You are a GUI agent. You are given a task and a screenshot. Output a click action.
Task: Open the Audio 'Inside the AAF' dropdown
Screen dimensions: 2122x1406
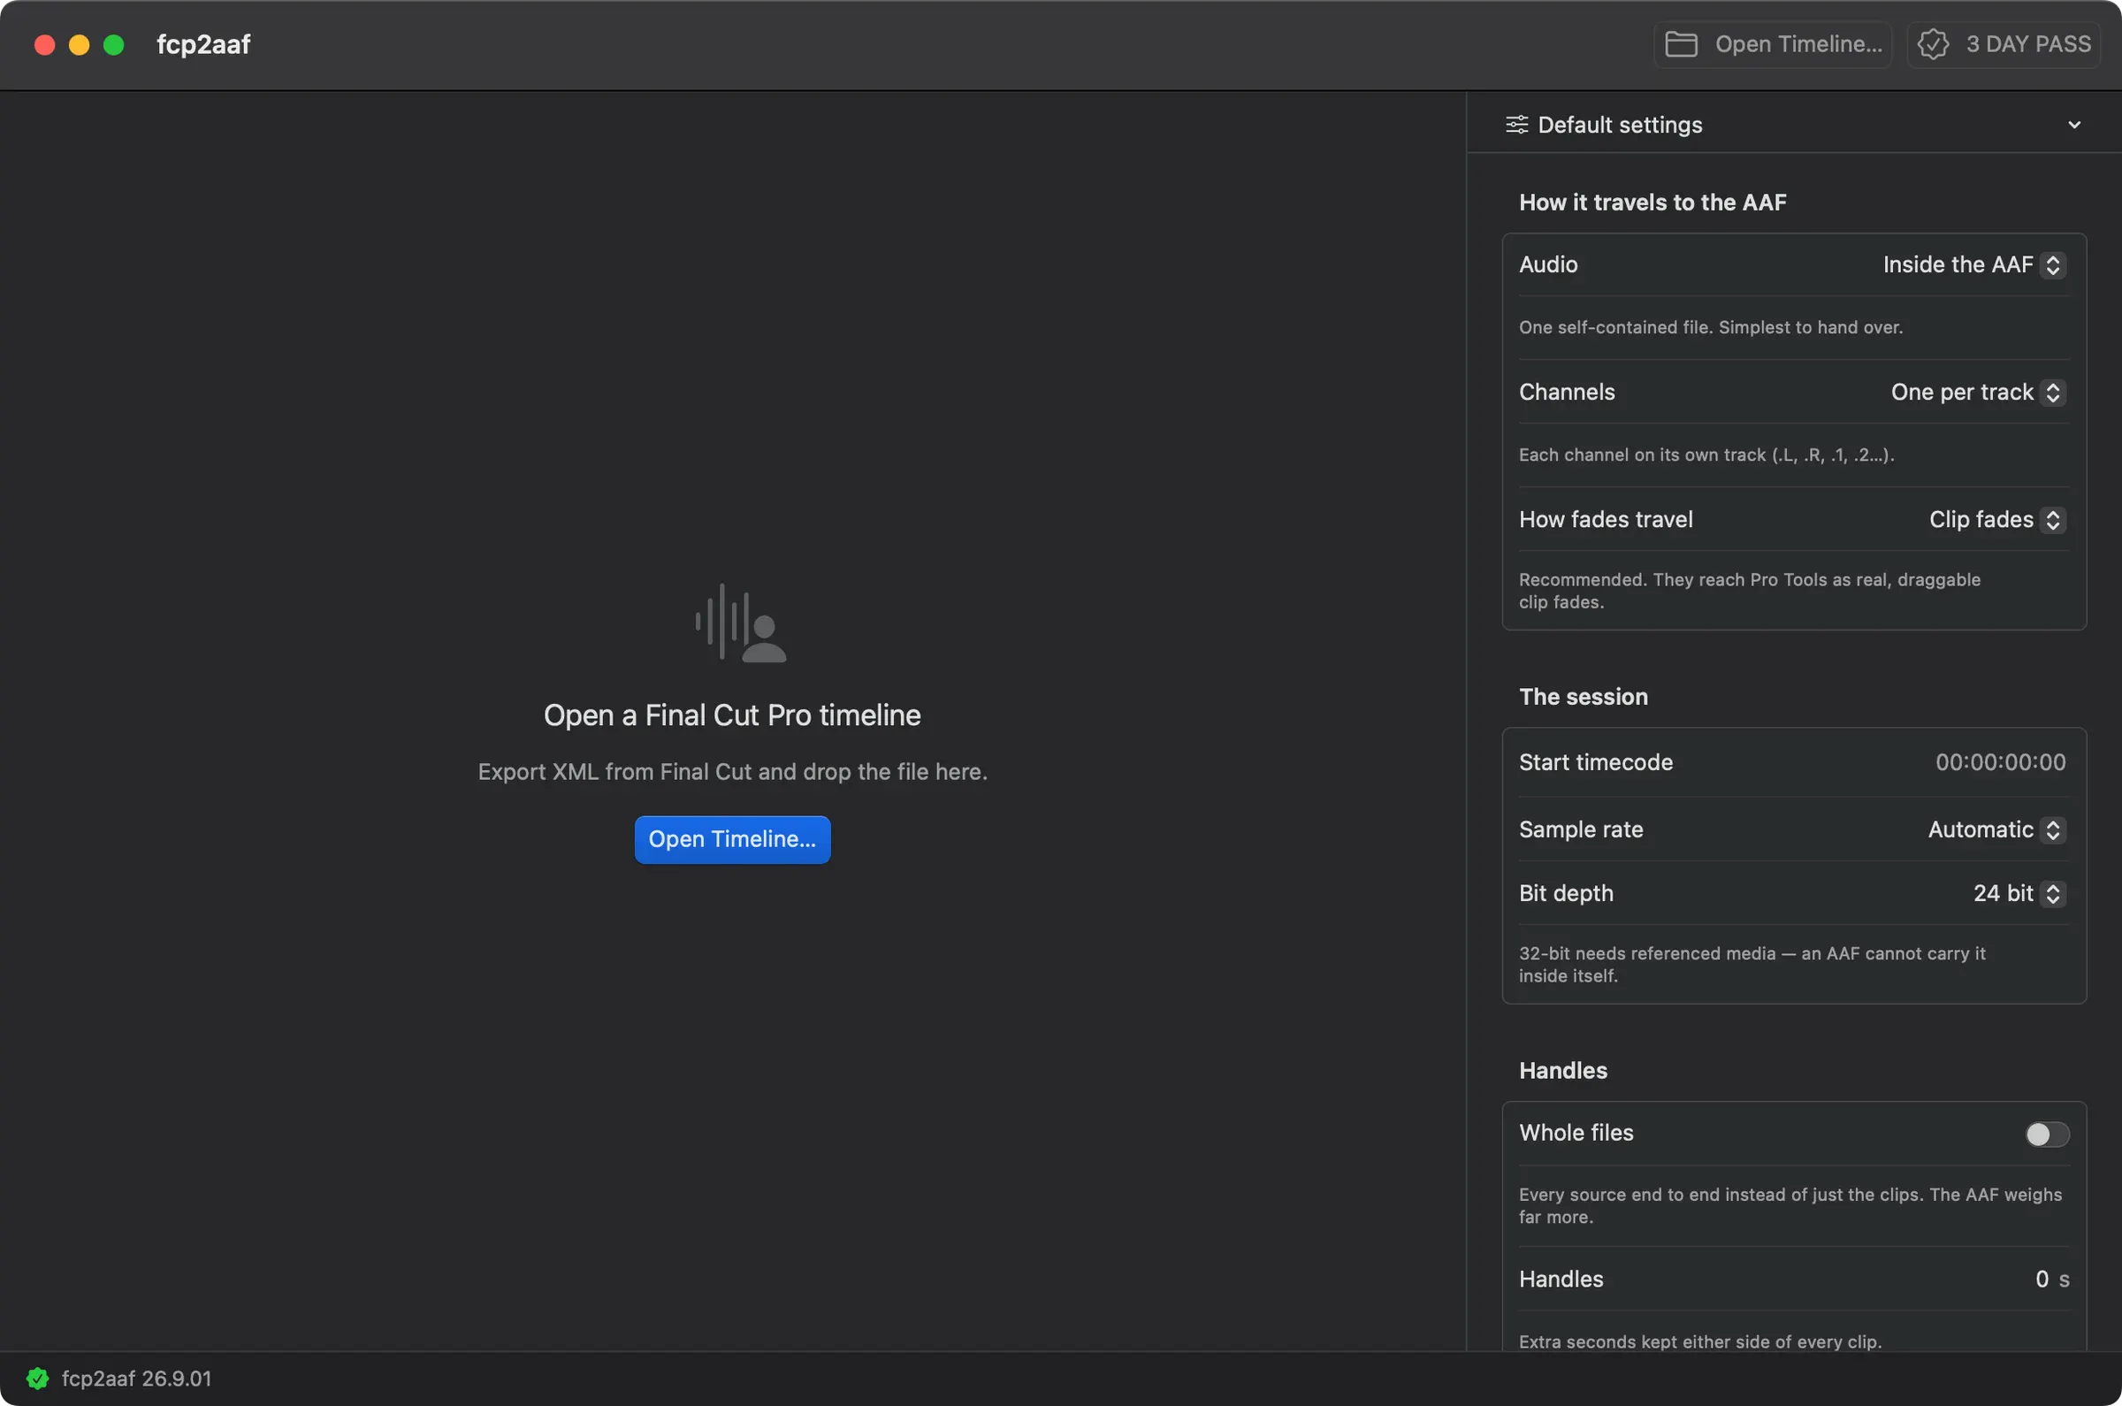click(1974, 264)
